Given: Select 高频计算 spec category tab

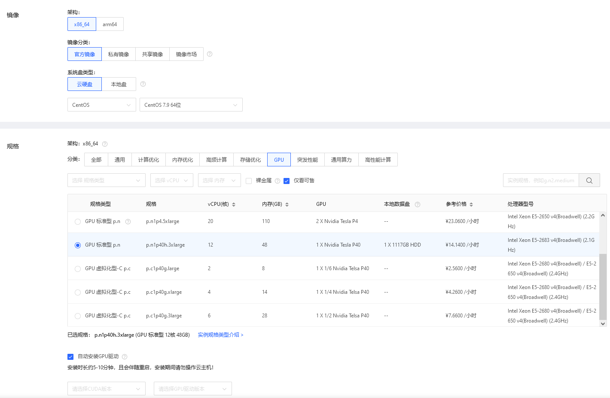Looking at the screenshot, I should (217, 160).
